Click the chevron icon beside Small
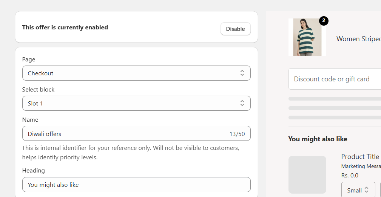Image resolution: width=381 pixels, height=197 pixels. 366,190
